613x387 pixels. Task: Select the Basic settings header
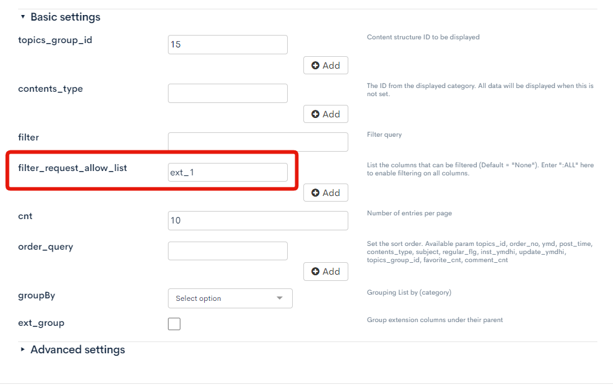(x=64, y=17)
